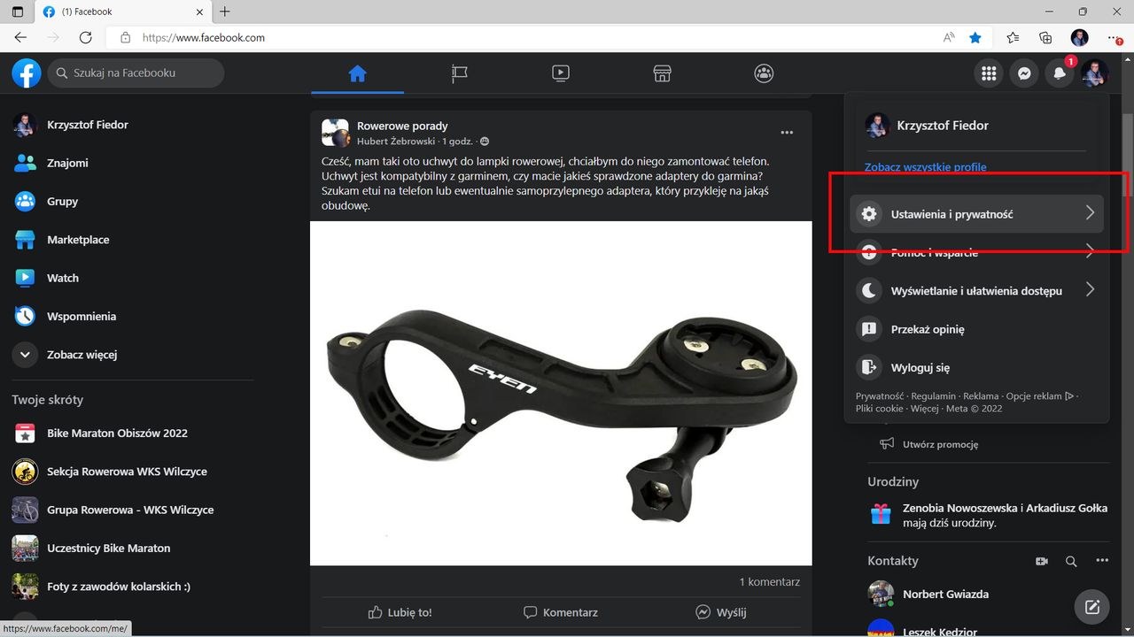Open Bike Maraton Obiszów 2022 shortcut
This screenshot has width=1134, height=637.
pyautogui.click(x=131, y=433)
